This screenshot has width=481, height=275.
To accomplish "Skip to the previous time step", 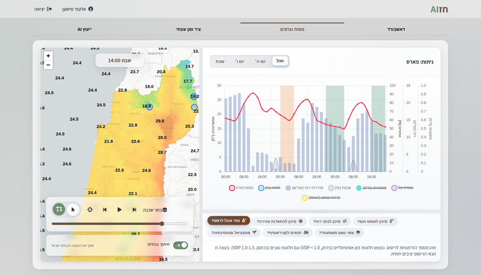I will (105, 210).
